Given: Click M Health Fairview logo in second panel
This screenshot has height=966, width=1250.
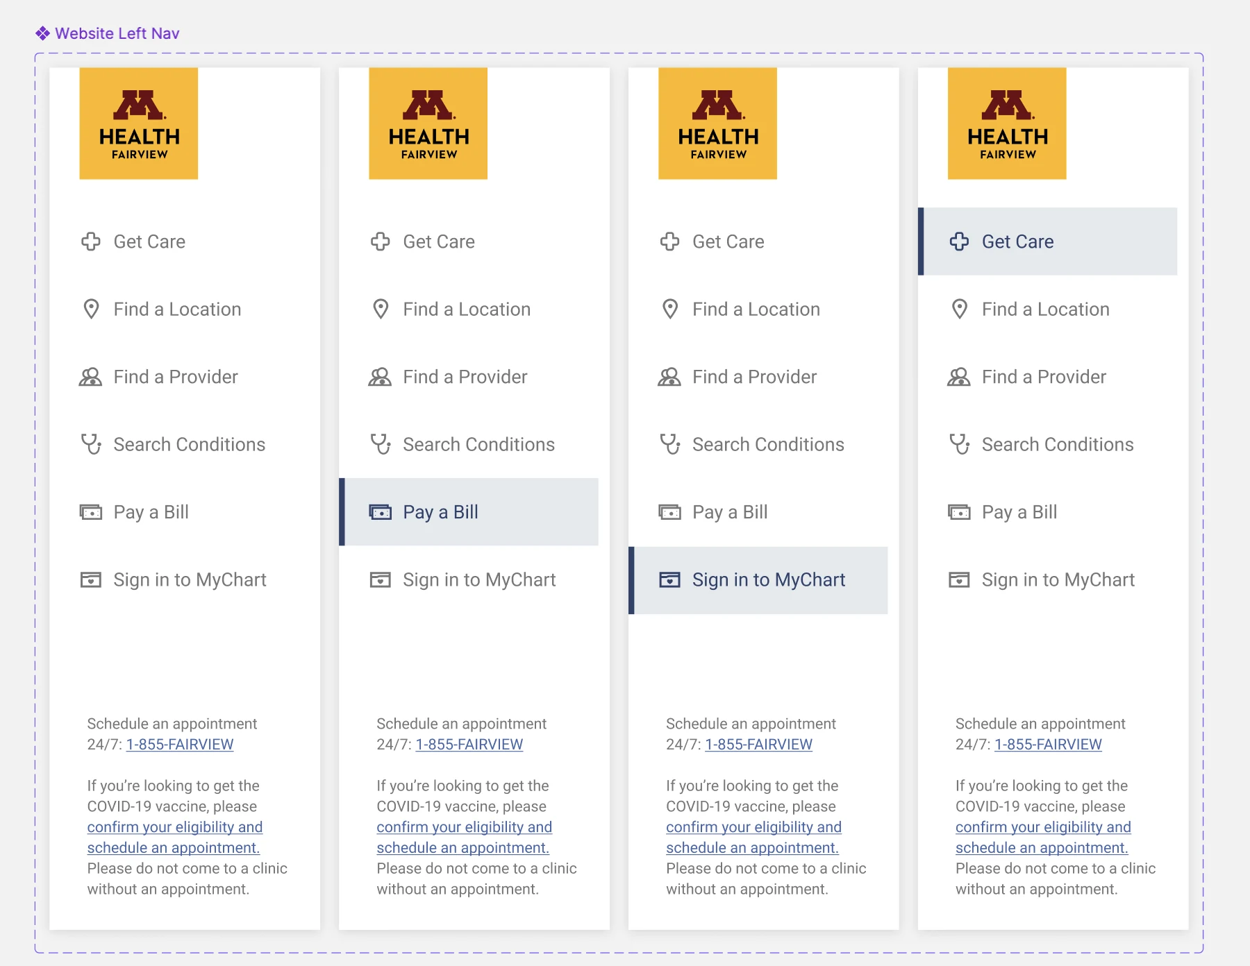Looking at the screenshot, I should pos(428,124).
